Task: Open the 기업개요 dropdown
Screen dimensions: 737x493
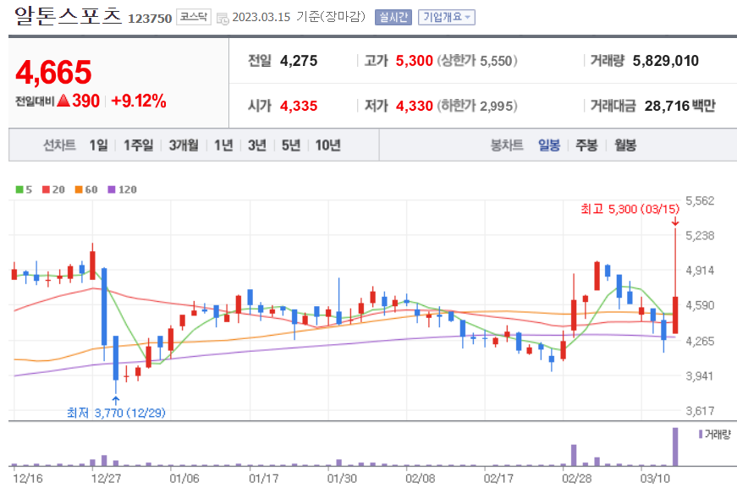Action: point(447,18)
